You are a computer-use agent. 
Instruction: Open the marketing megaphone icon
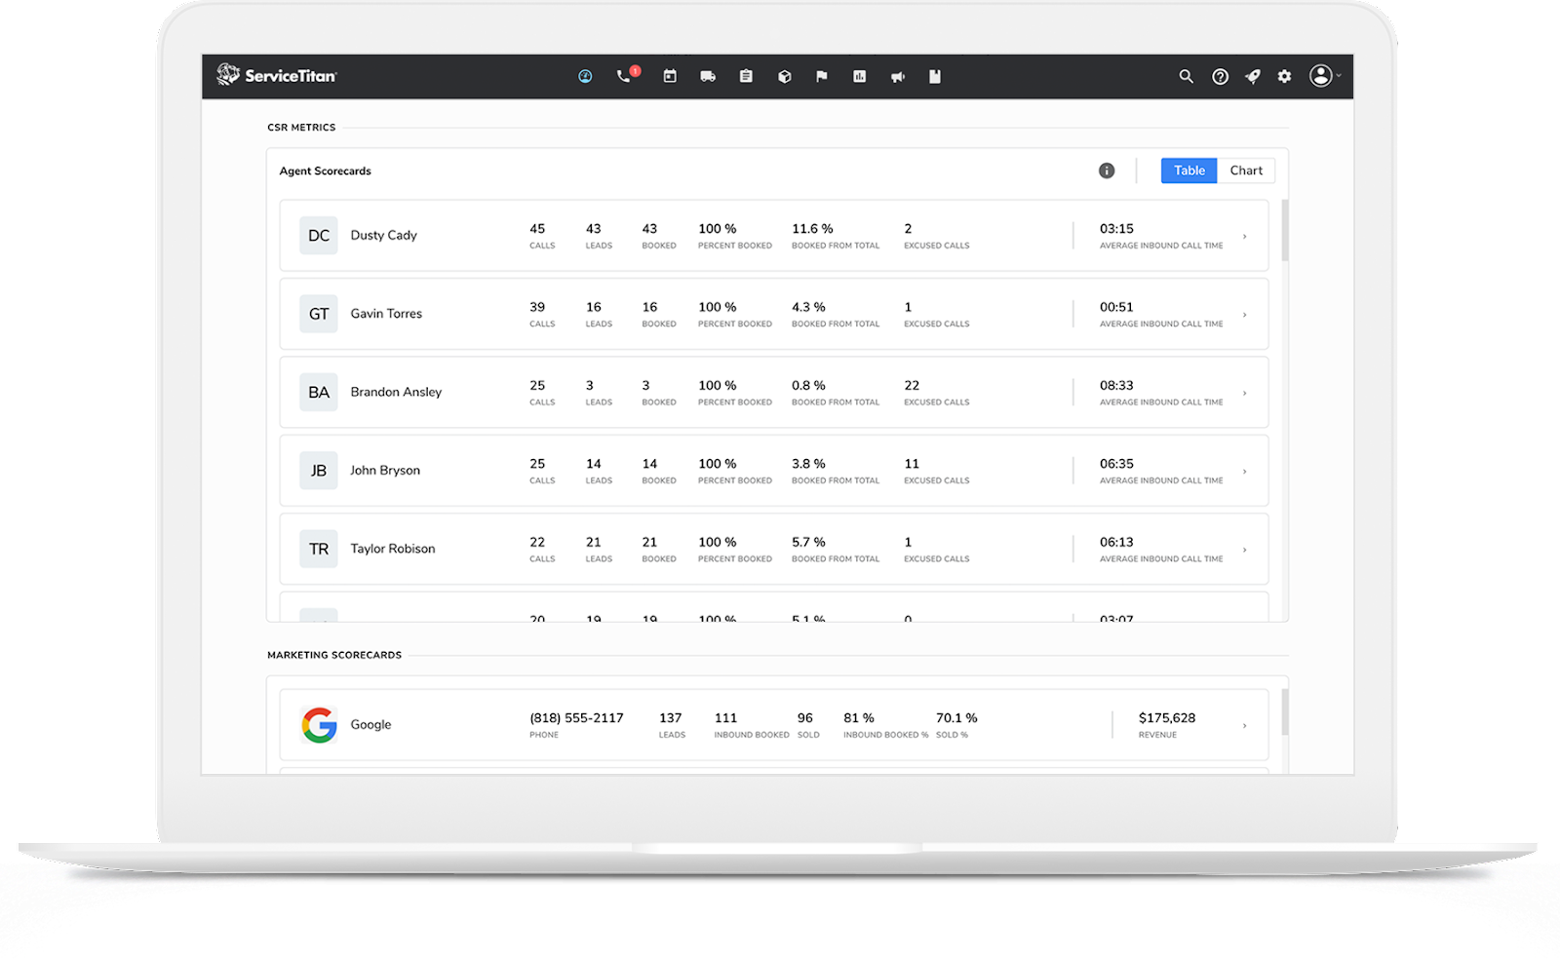coord(897,76)
